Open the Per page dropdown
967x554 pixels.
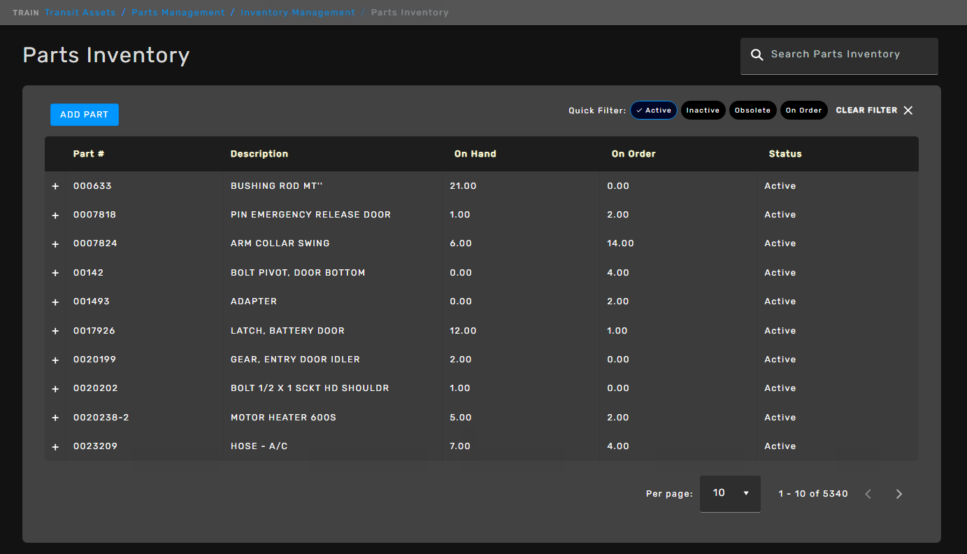pyautogui.click(x=730, y=493)
